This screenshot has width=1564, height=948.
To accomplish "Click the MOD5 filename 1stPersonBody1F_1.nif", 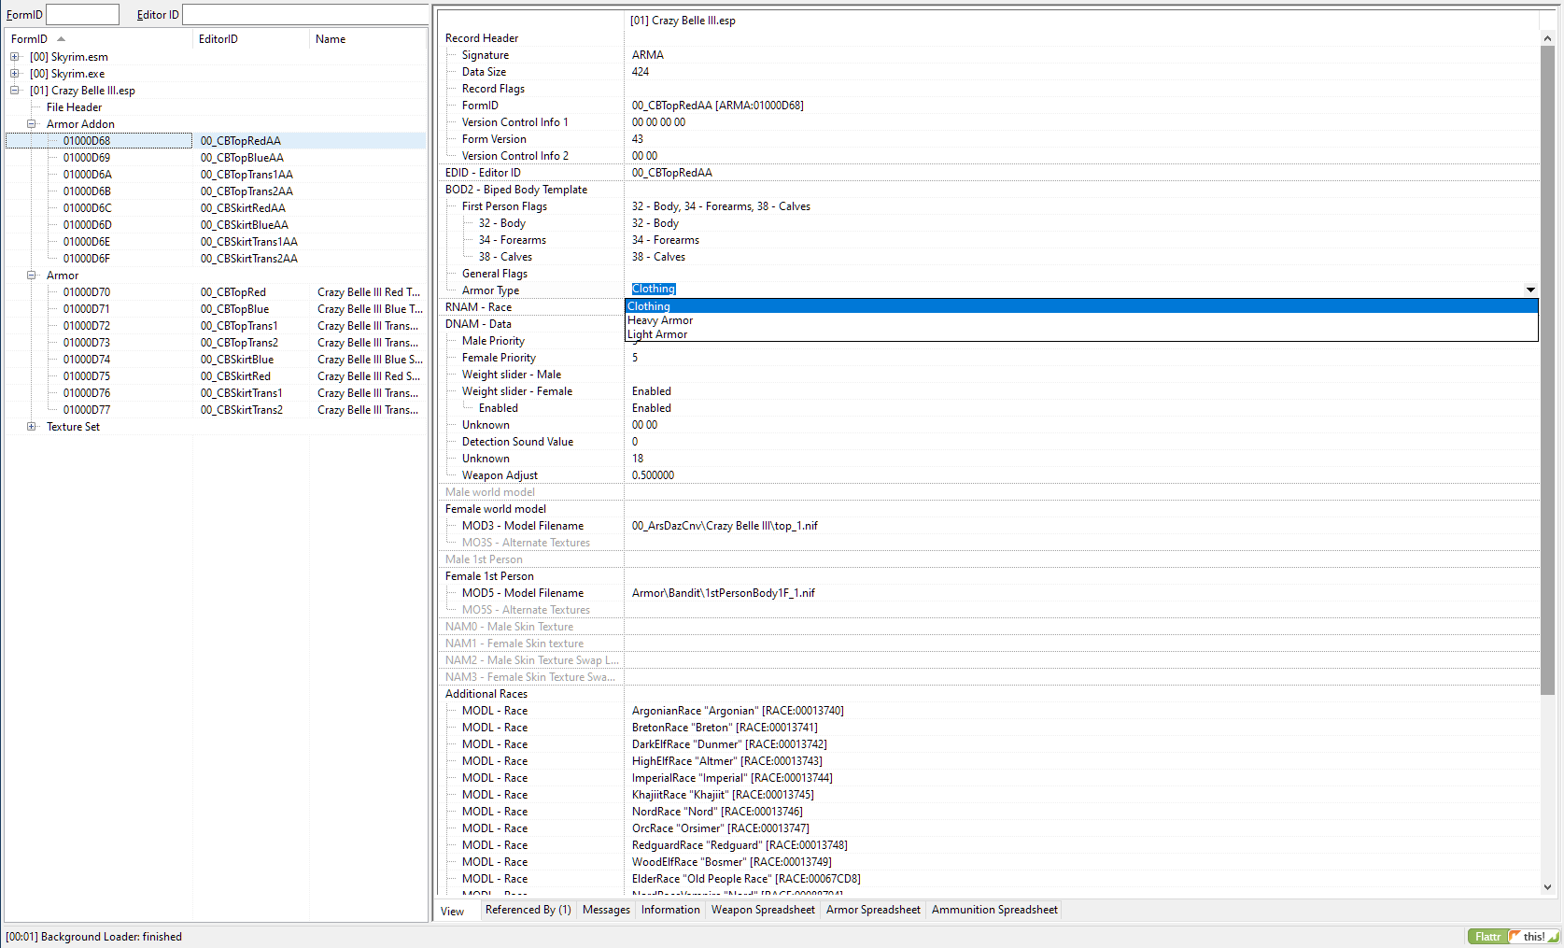I will [x=723, y=593].
